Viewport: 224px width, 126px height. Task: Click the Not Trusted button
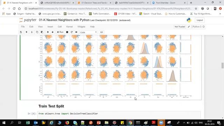tap(180, 27)
